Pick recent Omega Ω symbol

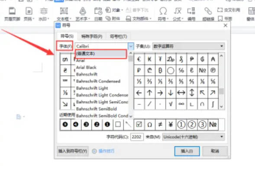[x=149, y=125]
